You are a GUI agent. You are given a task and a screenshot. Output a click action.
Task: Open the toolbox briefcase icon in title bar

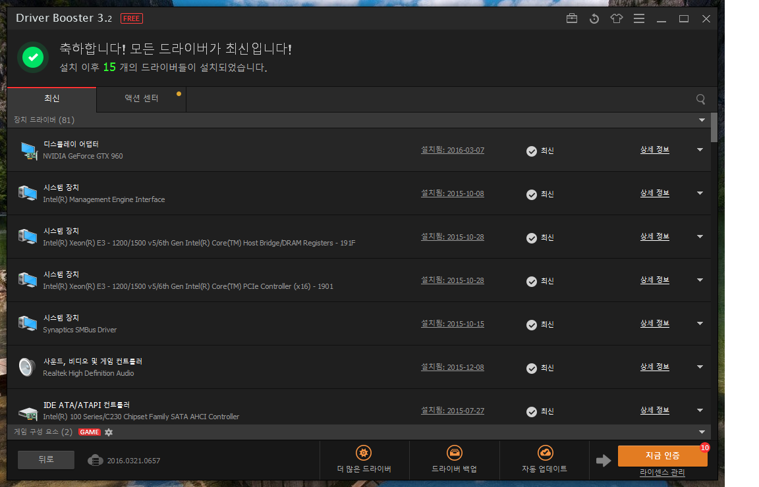[x=572, y=18]
